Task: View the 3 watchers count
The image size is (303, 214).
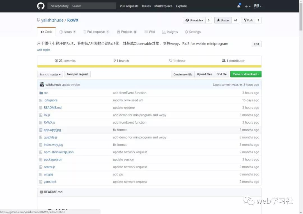Action: point(209,20)
